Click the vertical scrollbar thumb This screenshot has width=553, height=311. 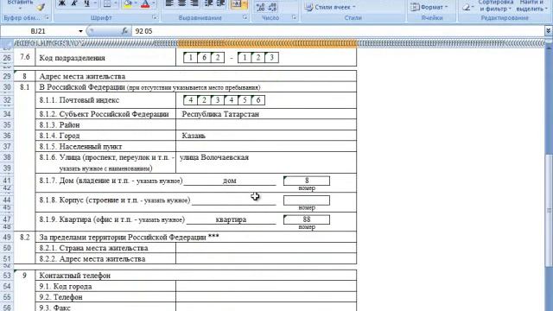click(549, 210)
